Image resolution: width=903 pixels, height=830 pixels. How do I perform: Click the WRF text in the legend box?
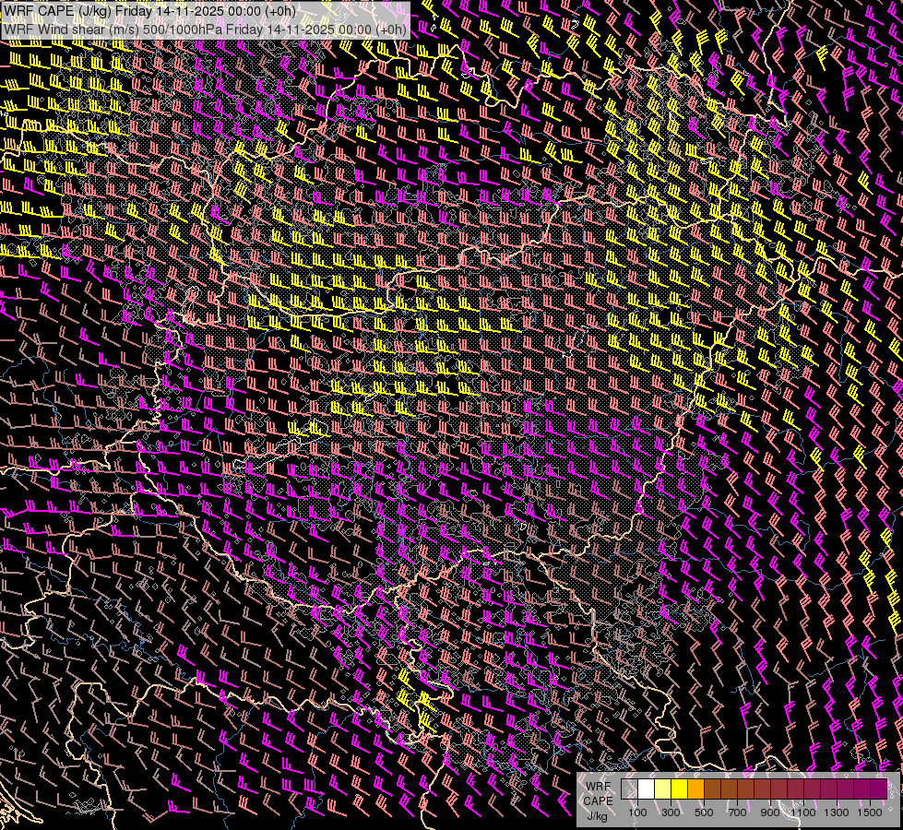pyautogui.click(x=598, y=787)
